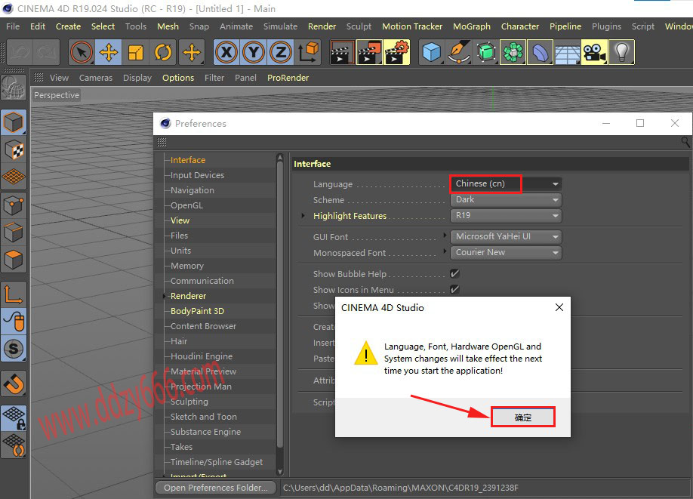The height and width of the screenshot is (499, 693).
Task: Add a Camera object
Action: tap(594, 52)
